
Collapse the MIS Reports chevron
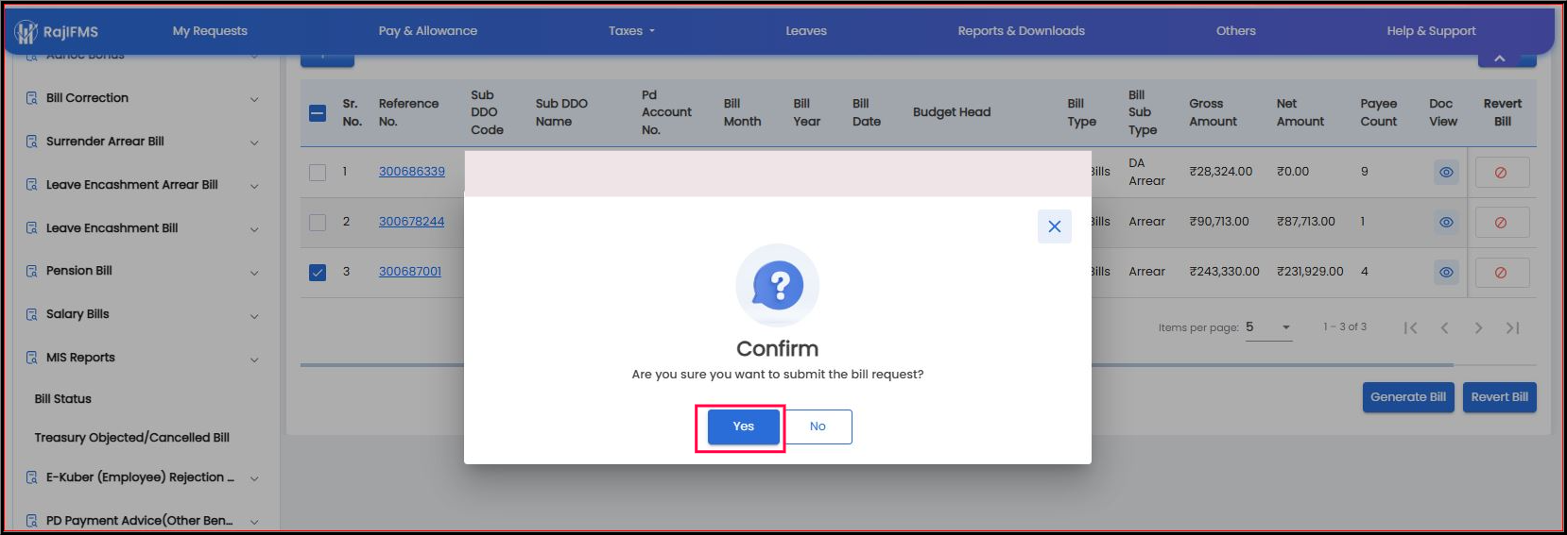(x=254, y=359)
